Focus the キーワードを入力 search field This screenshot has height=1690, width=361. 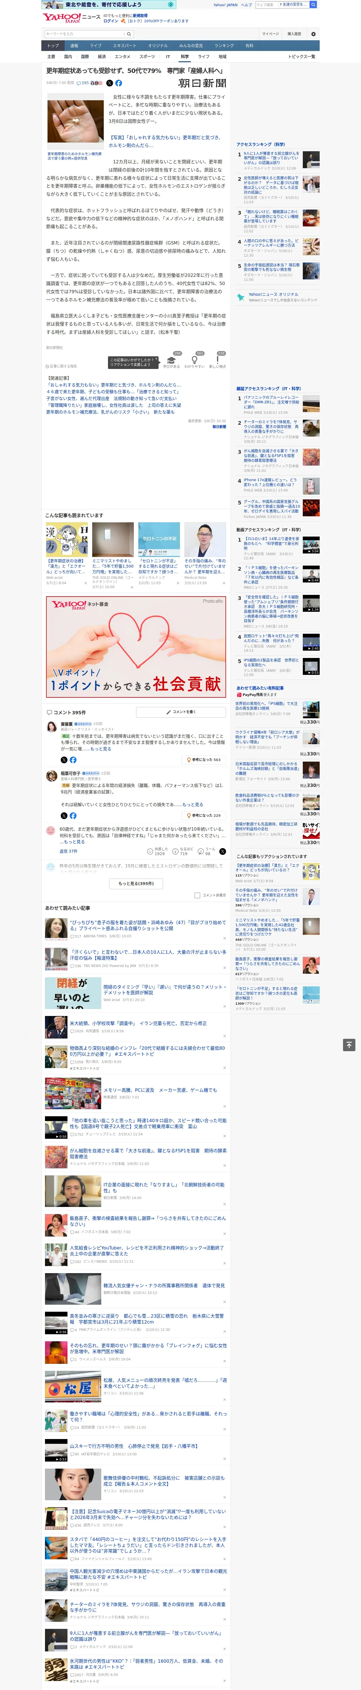tap(85, 34)
